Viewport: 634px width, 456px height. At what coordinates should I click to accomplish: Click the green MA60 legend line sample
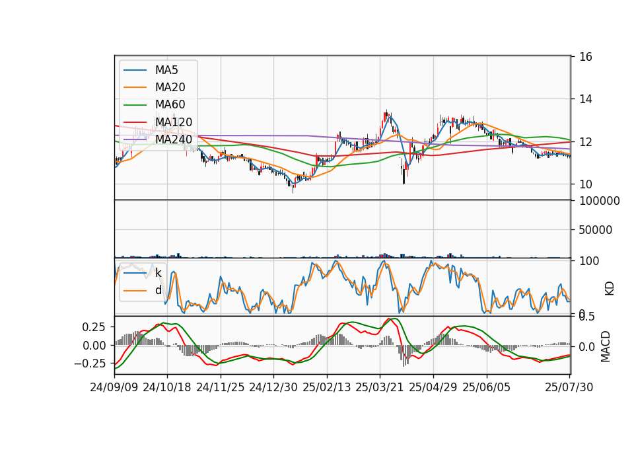[x=135, y=105]
